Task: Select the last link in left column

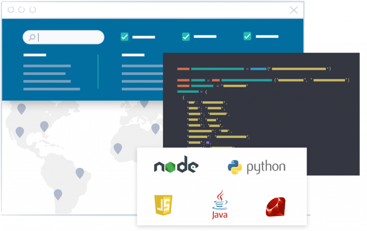Action: click(52, 89)
